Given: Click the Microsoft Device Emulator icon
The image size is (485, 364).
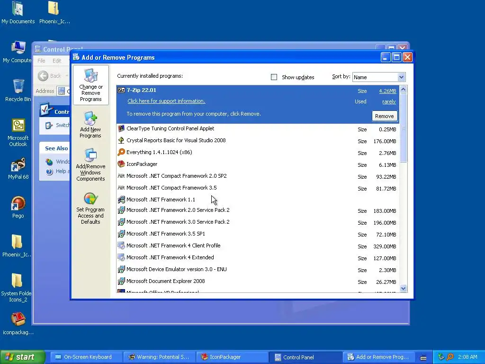Looking at the screenshot, I should click(121, 269).
